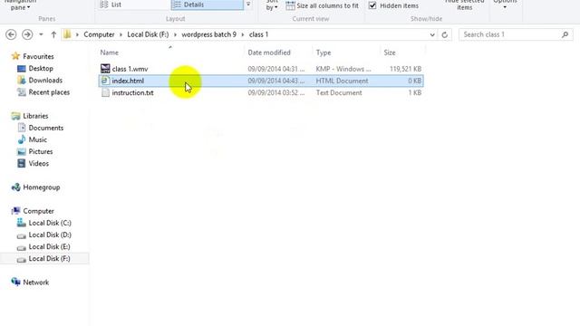Sort by Date modified column header
This screenshot has height=326, width=580.
[x=269, y=53]
